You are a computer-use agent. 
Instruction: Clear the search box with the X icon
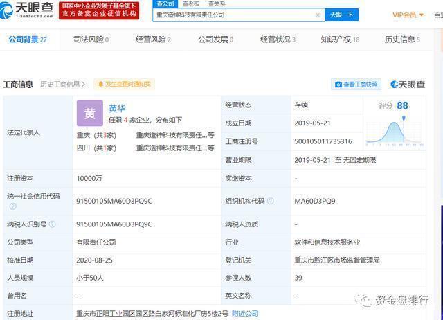(x=318, y=15)
